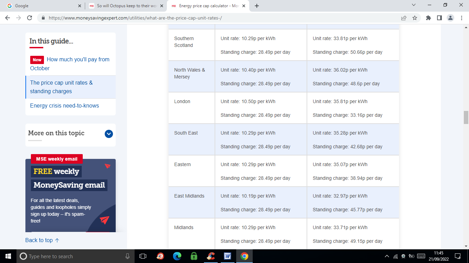The height and width of the screenshot is (263, 469).
Task: Bookmark this page with star icon
Action: click(x=415, y=18)
